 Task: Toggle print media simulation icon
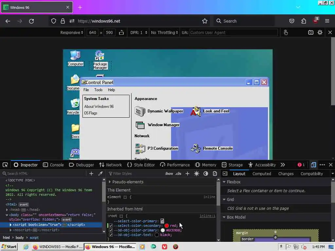click(x=215, y=174)
